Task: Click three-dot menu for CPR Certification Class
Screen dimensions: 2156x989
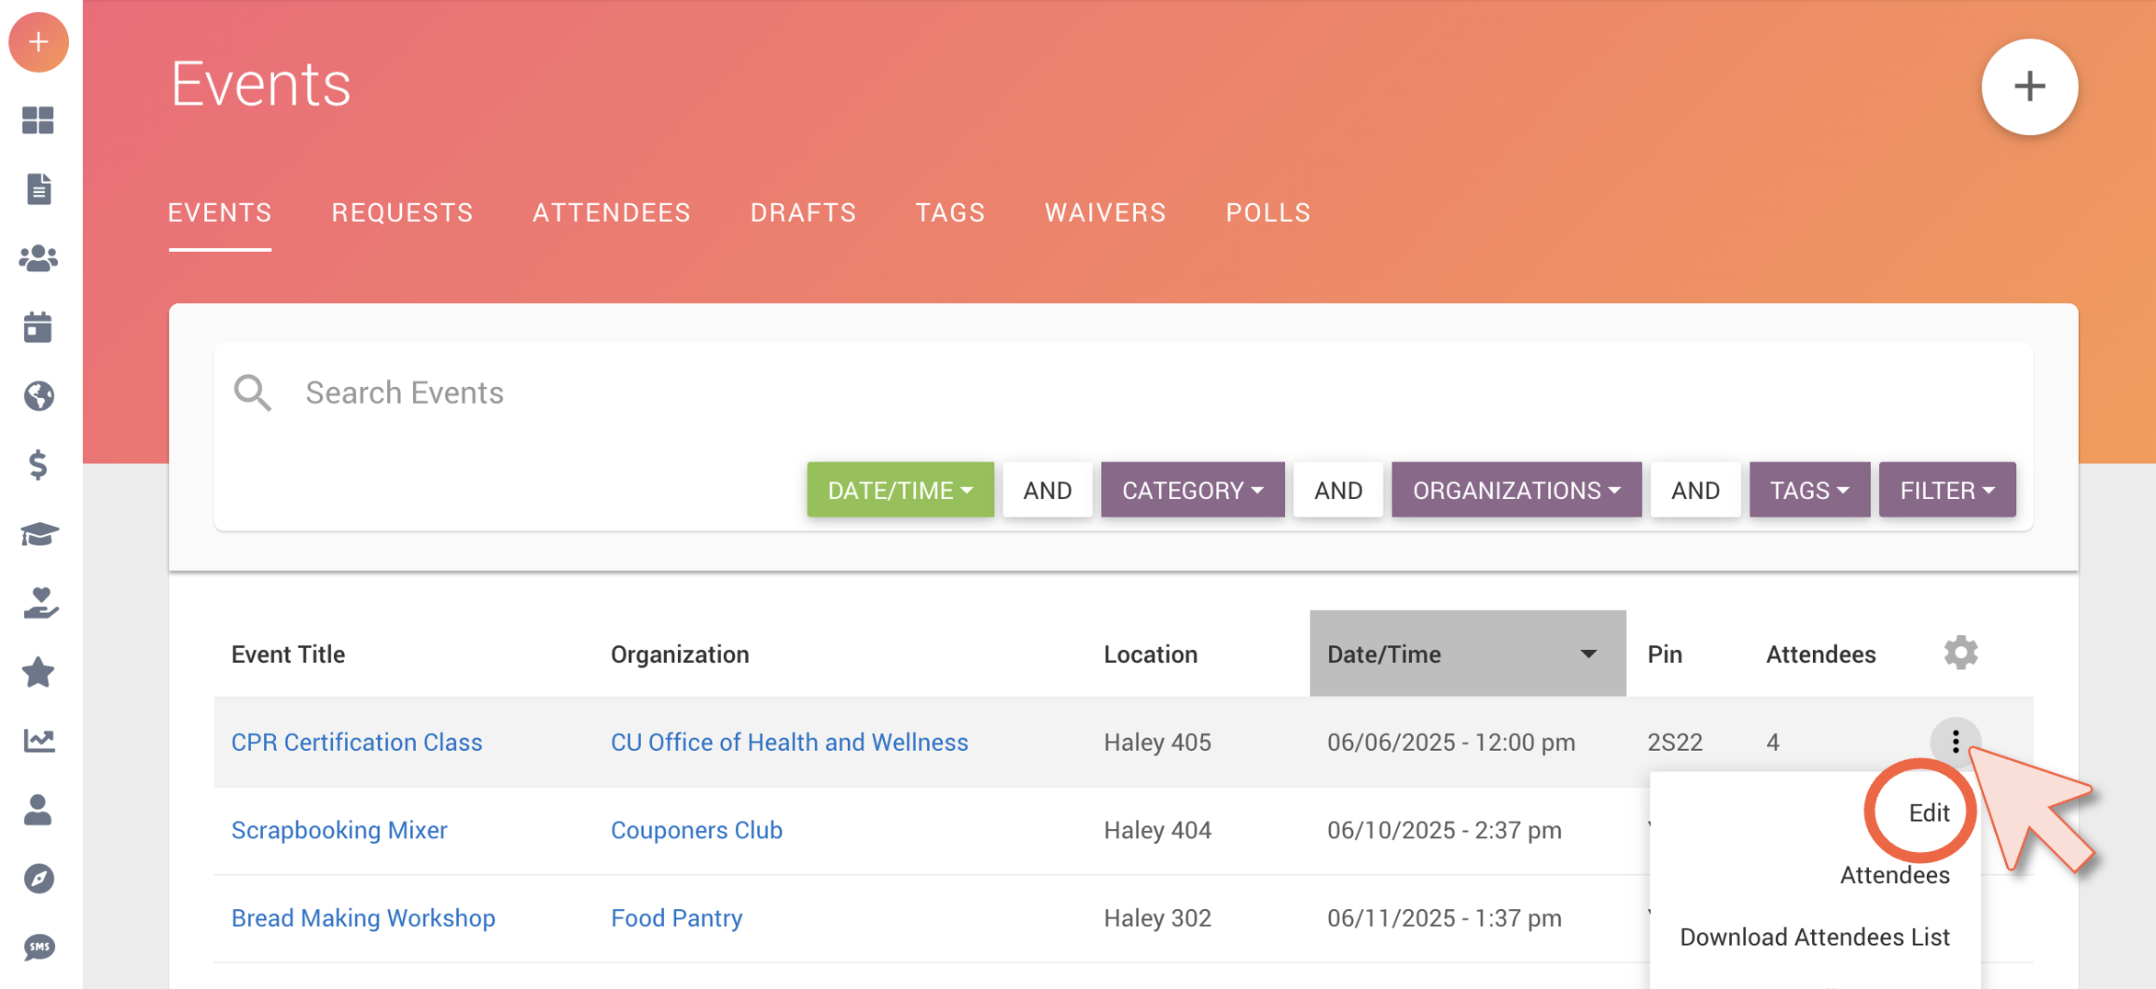Action: (1955, 742)
